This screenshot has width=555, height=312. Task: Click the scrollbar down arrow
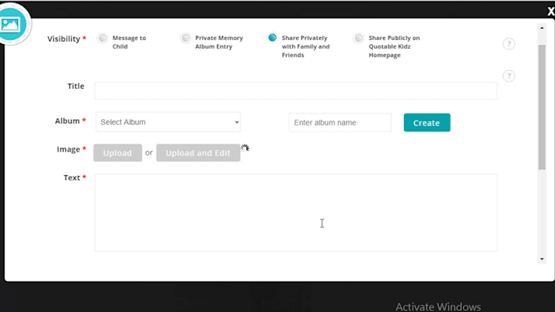pyautogui.click(x=542, y=259)
